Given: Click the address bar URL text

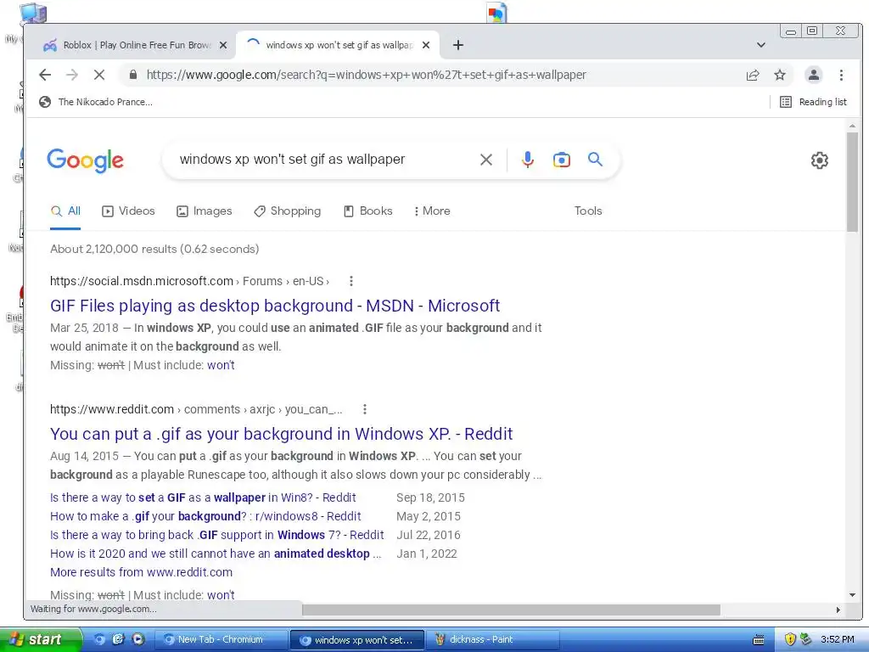Looking at the screenshot, I should click(367, 75).
